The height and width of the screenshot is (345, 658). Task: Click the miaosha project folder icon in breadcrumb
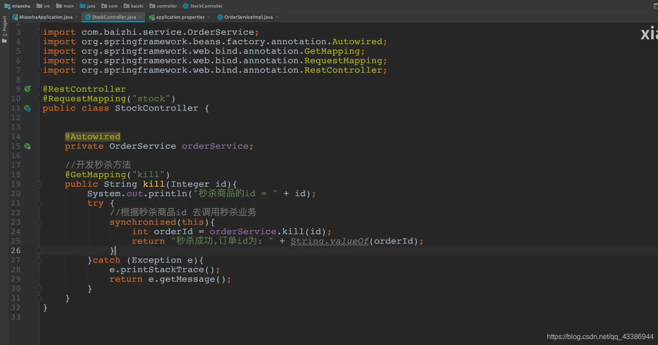click(7, 6)
